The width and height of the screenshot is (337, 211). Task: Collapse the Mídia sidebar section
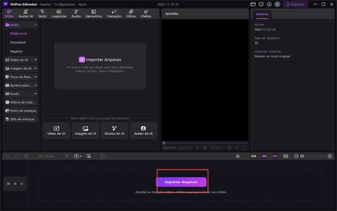click(x=35, y=25)
